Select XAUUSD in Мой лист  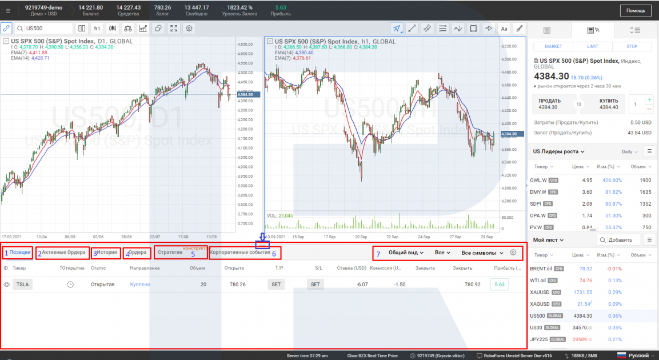pyautogui.click(x=593, y=292)
